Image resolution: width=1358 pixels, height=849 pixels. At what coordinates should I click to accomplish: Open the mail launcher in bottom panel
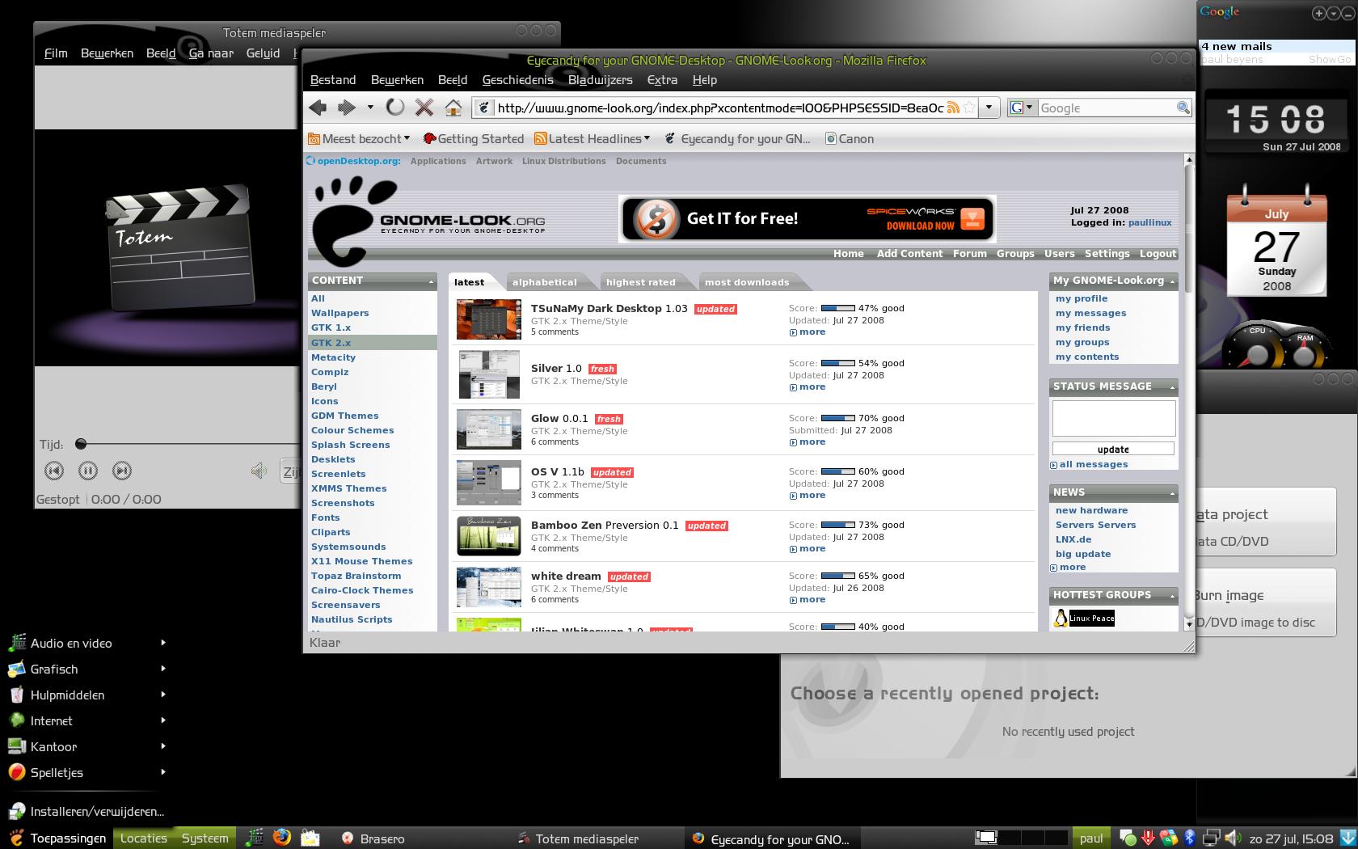click(x=310, y=838)
